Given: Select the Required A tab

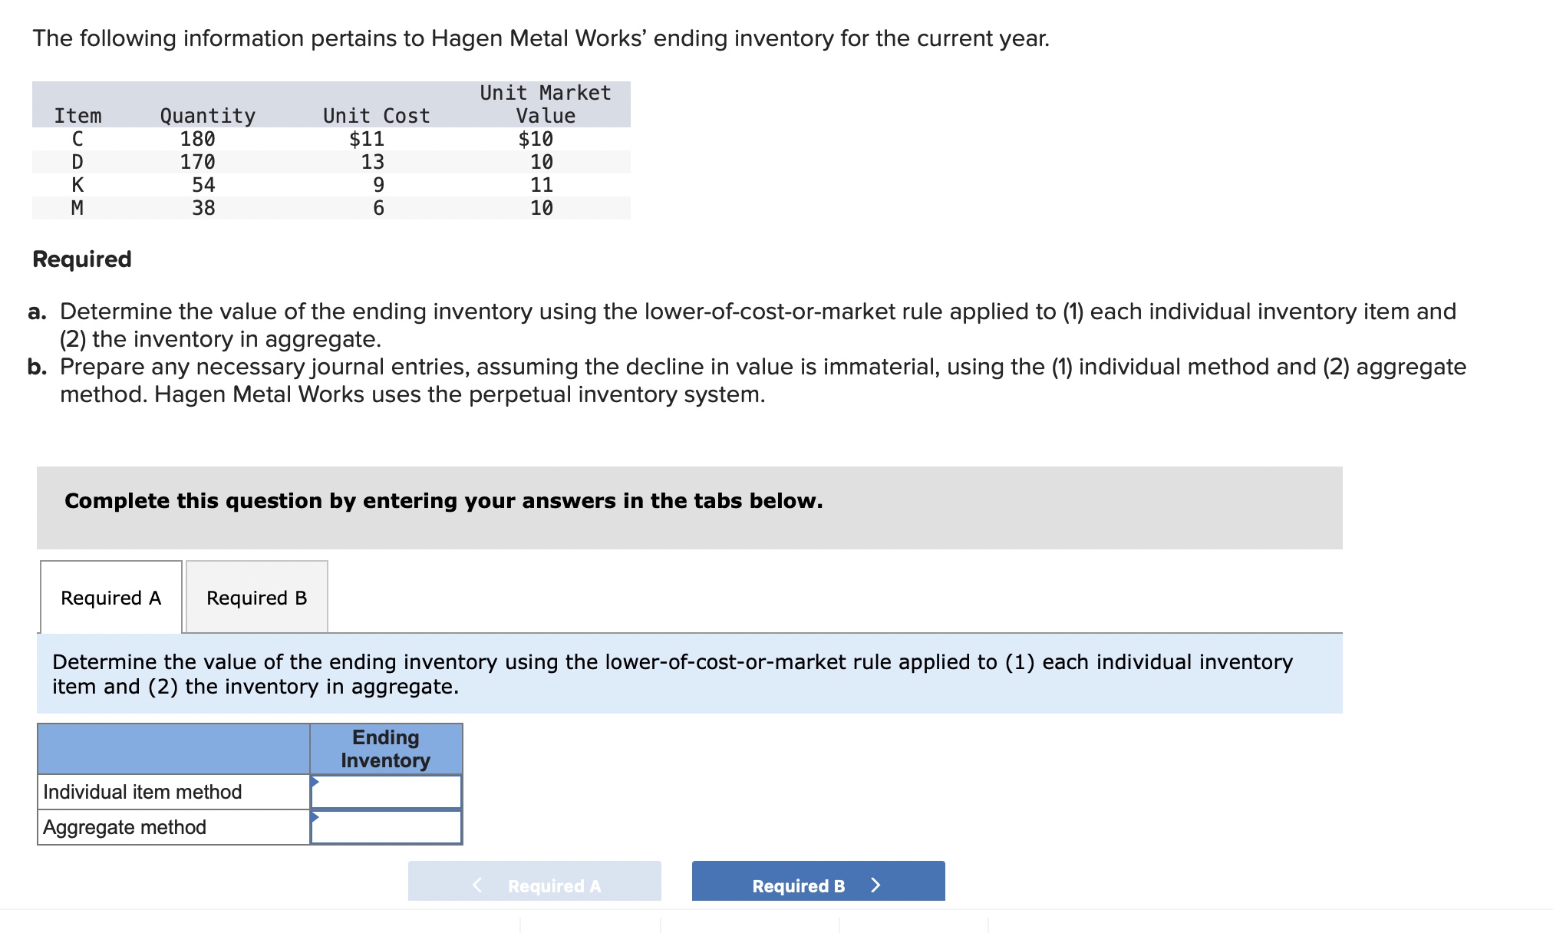Looking at the screenshot, I should click(110, 596).
